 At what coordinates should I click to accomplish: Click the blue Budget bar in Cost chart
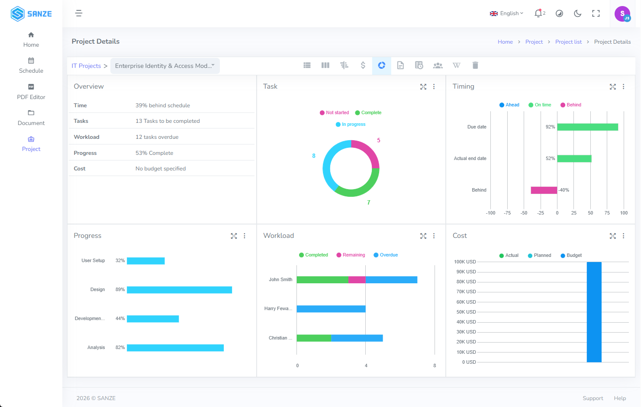(x=594, y=312)
